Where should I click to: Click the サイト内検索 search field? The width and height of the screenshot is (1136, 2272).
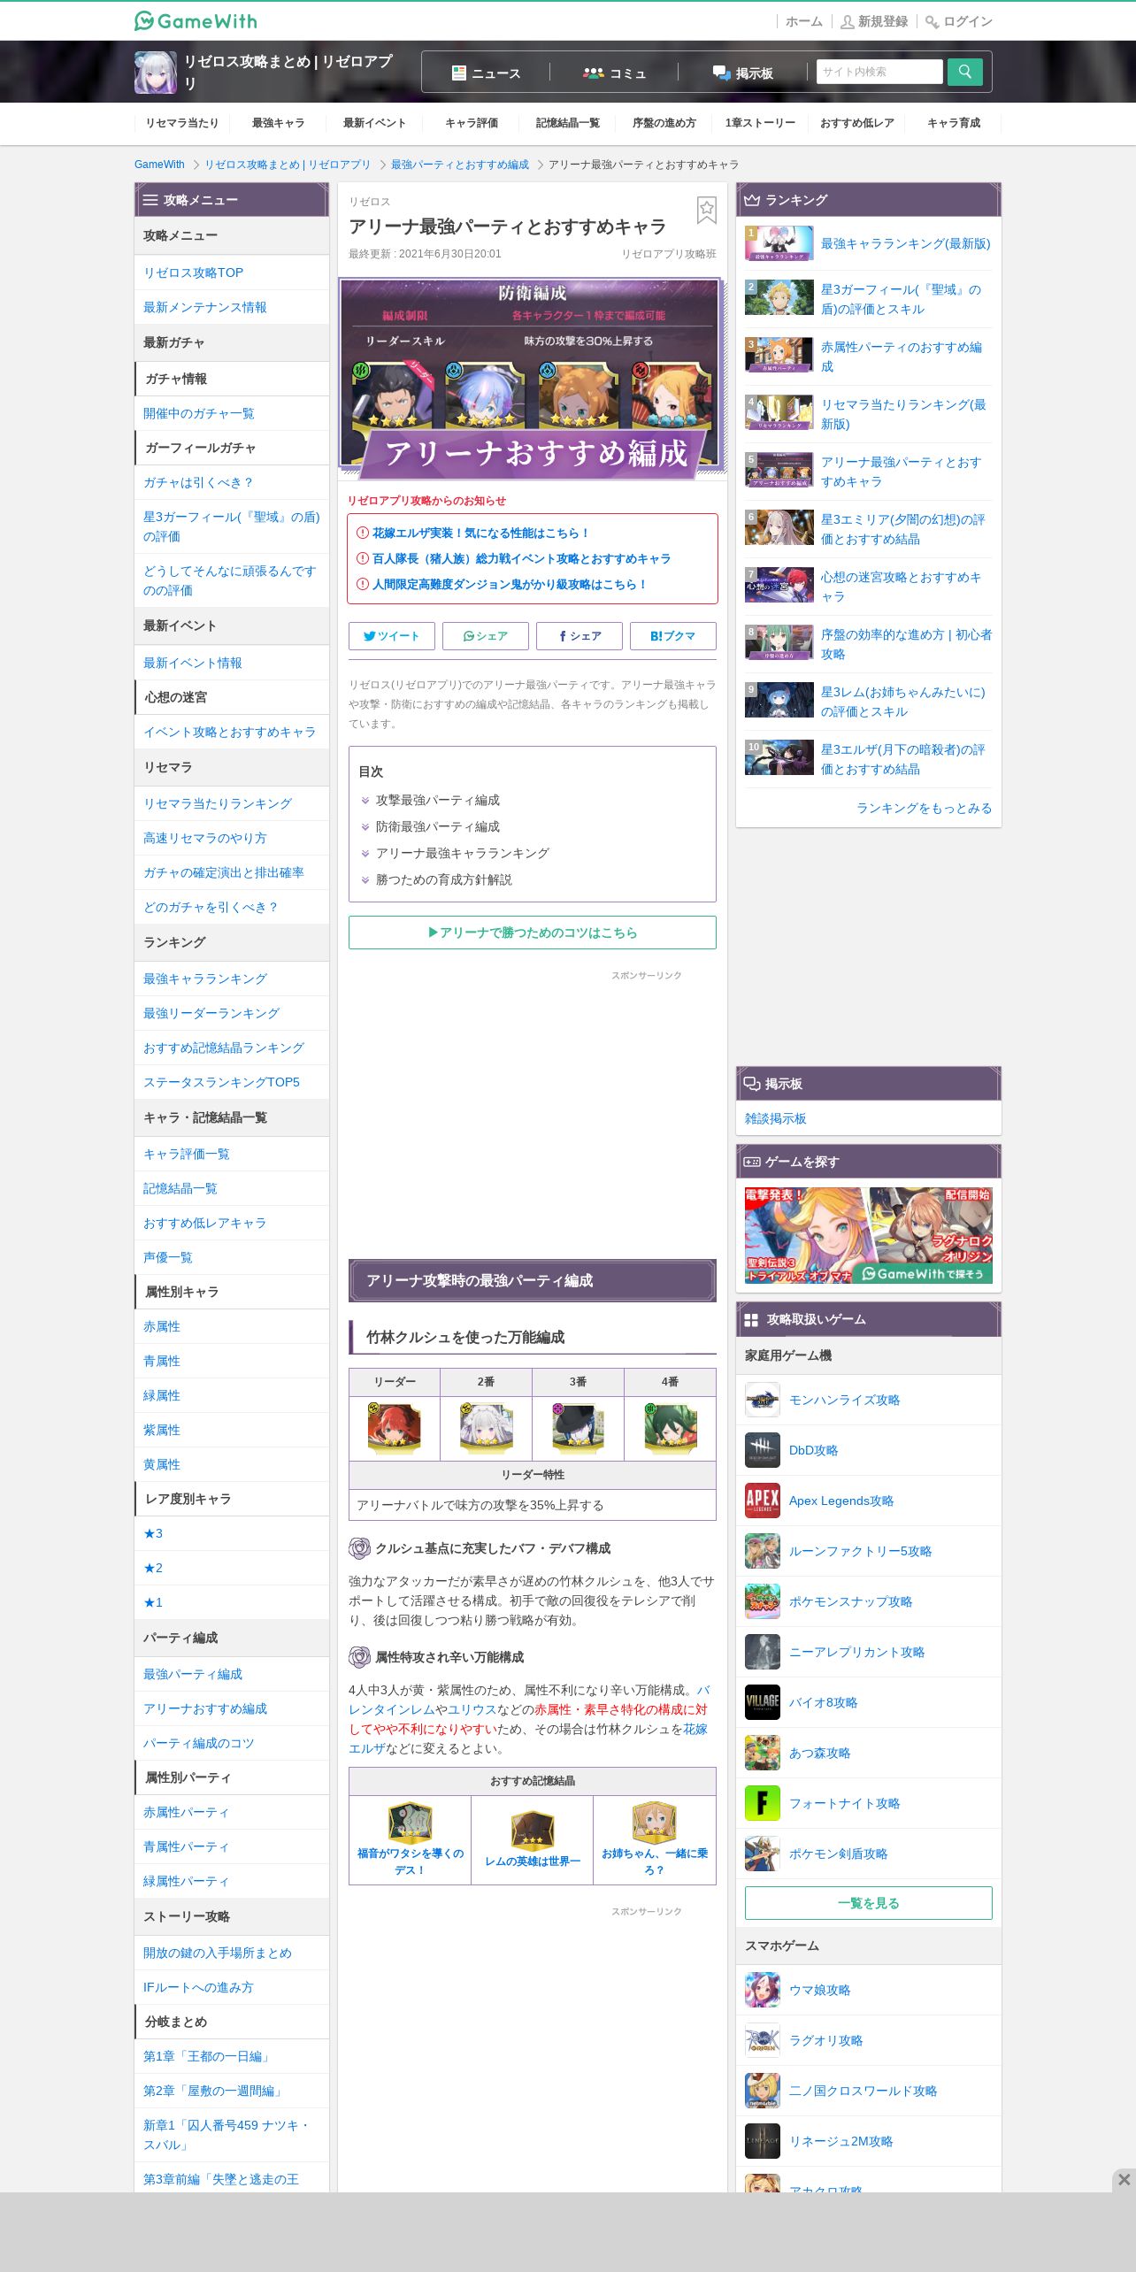879,72
